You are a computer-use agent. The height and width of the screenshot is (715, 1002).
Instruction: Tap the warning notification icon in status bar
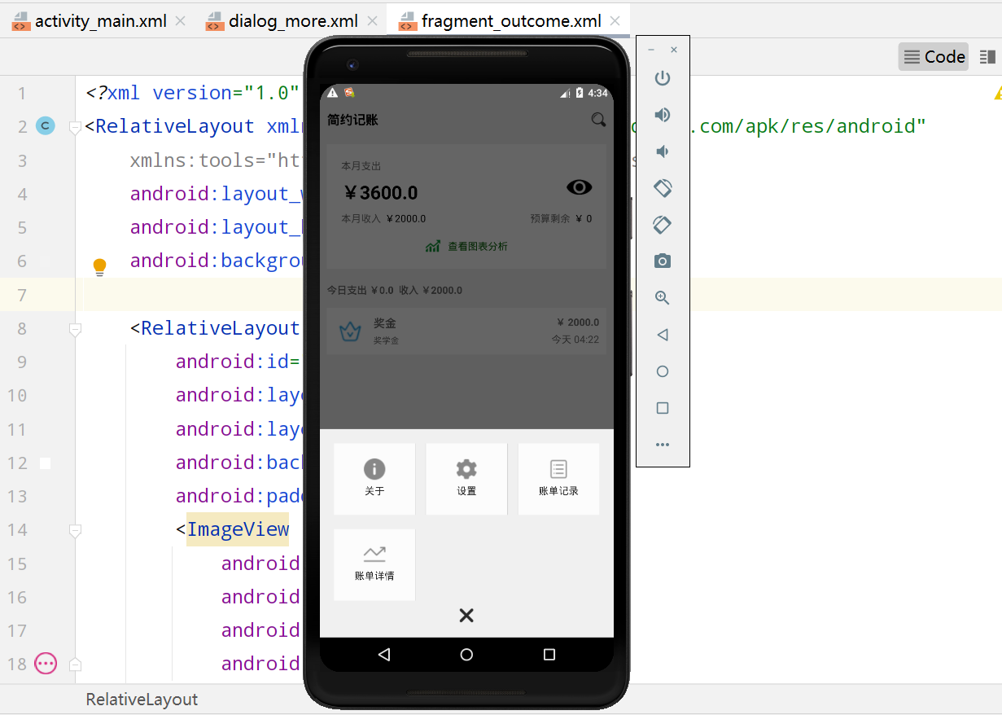click(x=332, y=93)
